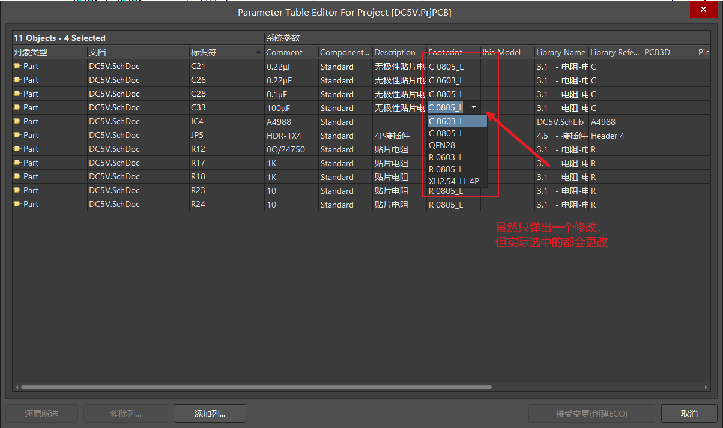The image size is (723, 428).
Task: Select the JP5 designator cell
Action: point(227,135)
